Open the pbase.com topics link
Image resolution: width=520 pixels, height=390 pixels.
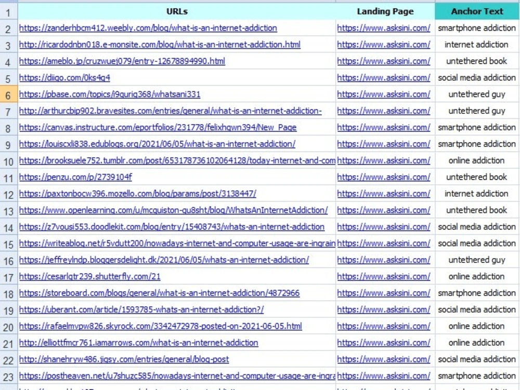(110, 95)
